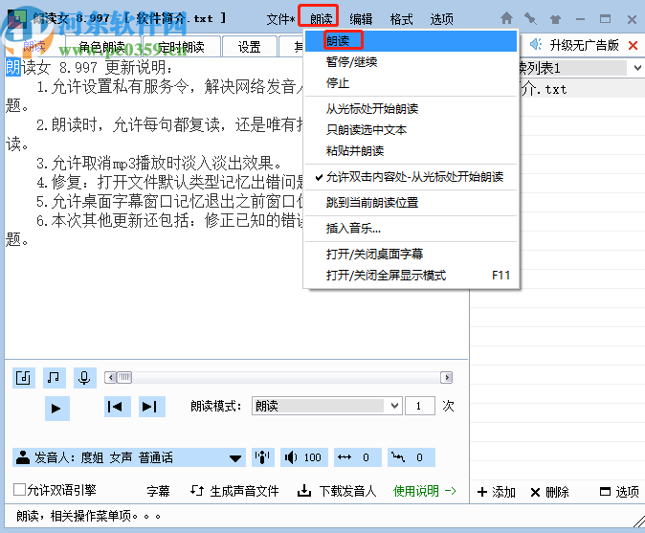Expand the 朗读模式 dropdown

(x=394, y=406)
